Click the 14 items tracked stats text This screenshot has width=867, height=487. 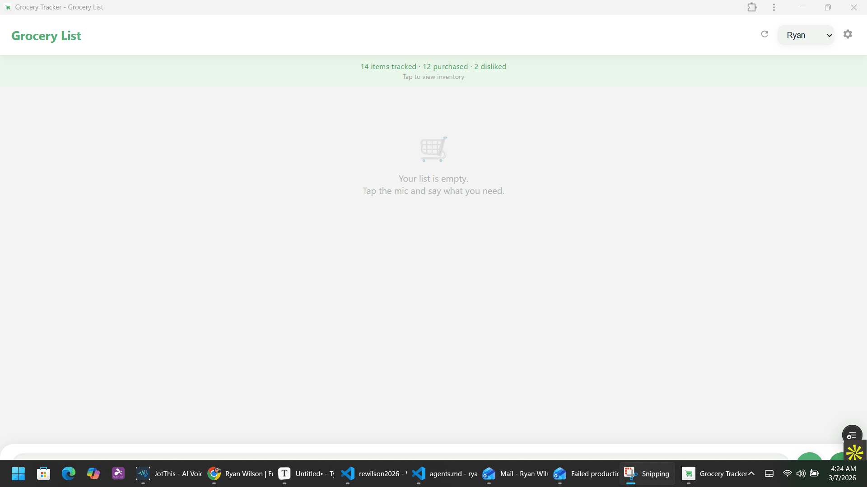point(388,66)
